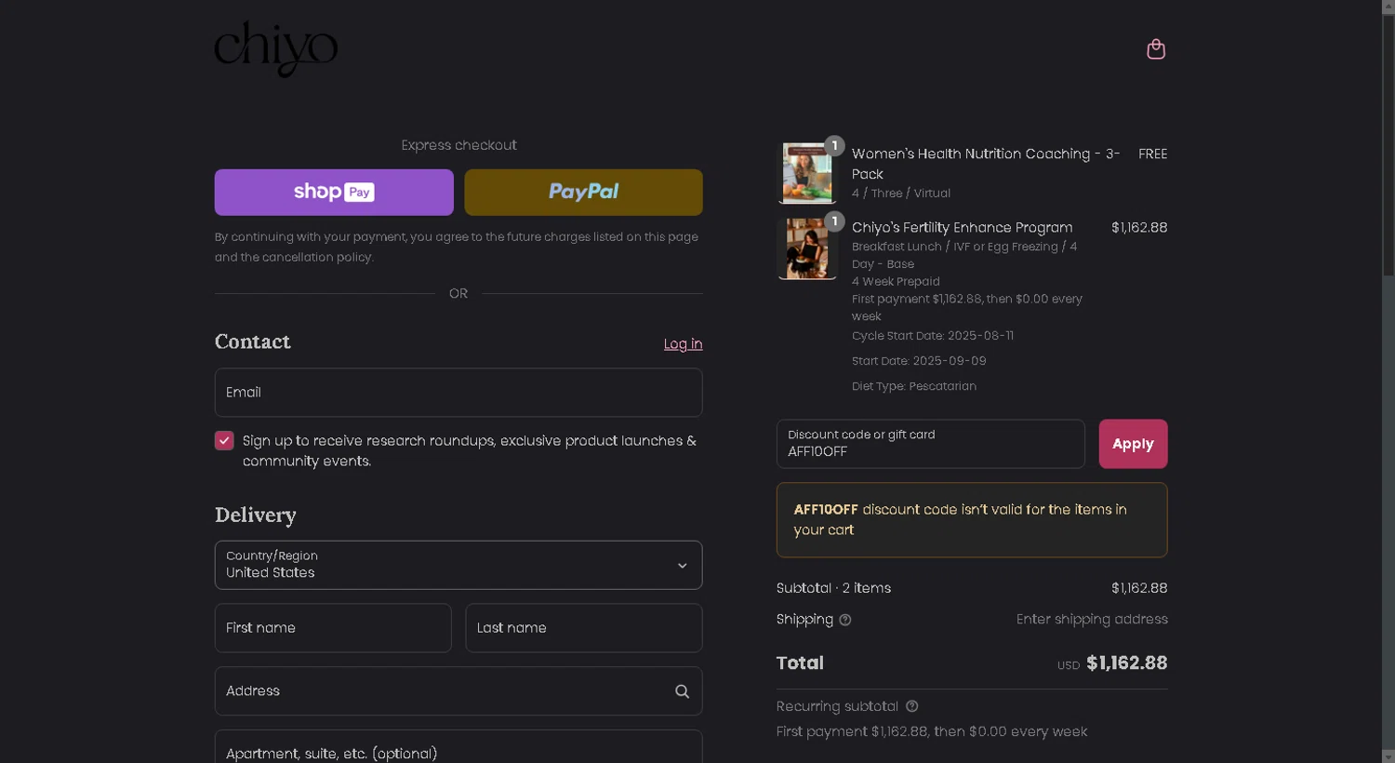Open the Log in link
1395x763 pixels.
683,344
